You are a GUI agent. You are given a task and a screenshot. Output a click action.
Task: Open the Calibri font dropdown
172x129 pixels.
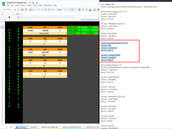[x=61, y=10]
